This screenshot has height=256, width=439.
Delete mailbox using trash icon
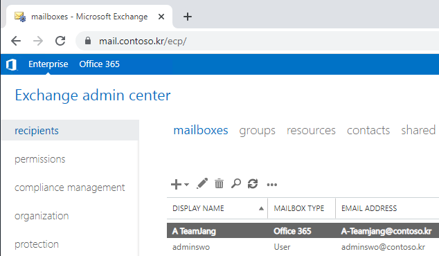(219, 184)
